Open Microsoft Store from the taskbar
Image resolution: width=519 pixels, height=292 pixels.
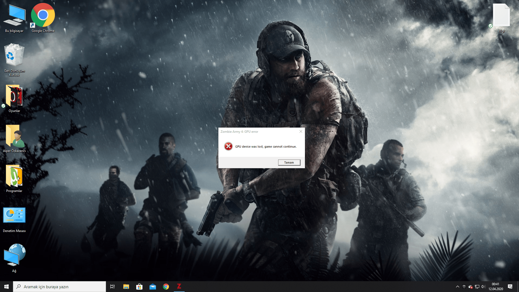(x=139, y=287)
